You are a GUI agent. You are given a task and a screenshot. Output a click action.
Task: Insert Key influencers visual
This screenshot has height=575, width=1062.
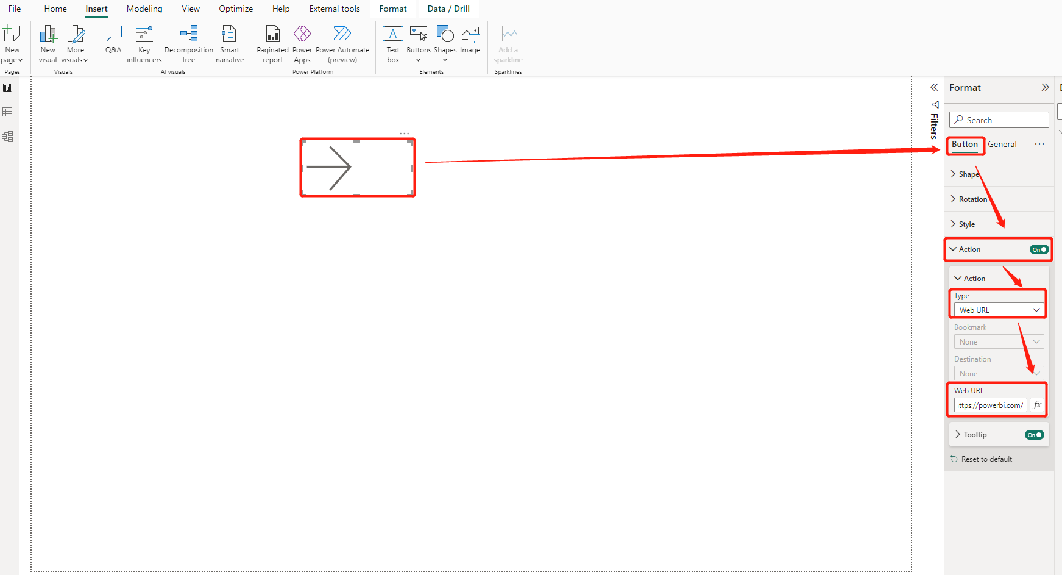[x=144, y=44]
